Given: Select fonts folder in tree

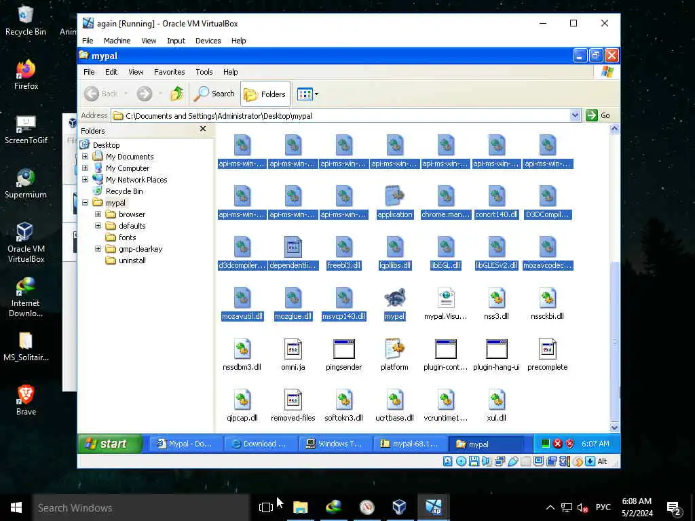Looking at the screenshot, I should (x=121, y=237).
